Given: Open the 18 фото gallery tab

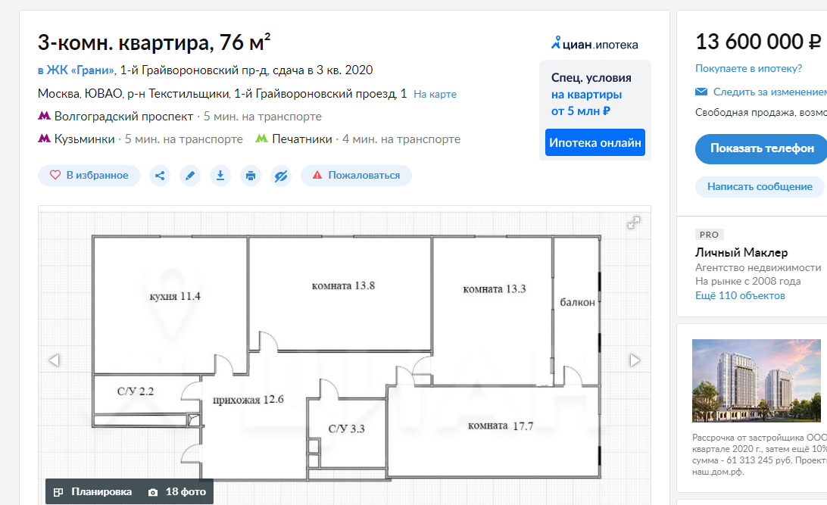Looking at the screenshot, I should [x=177, y=492].
